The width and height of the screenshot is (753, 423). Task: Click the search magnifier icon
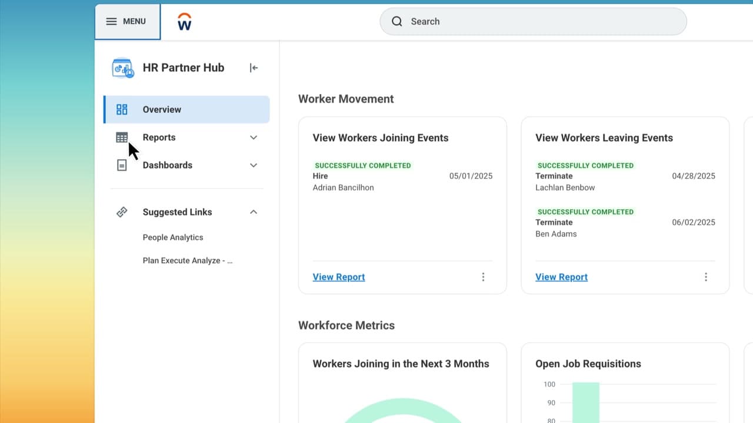click(x=397, y=21)
